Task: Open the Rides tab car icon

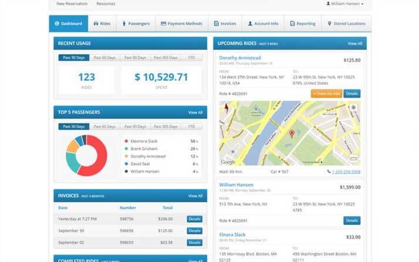Action: (x=96, y=24)
